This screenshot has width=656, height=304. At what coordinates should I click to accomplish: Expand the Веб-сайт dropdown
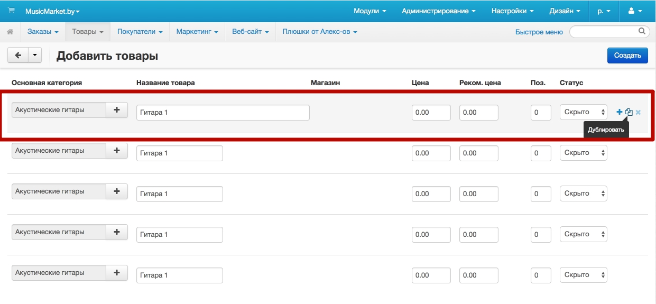pyautogui.click(x=251, y=32)
